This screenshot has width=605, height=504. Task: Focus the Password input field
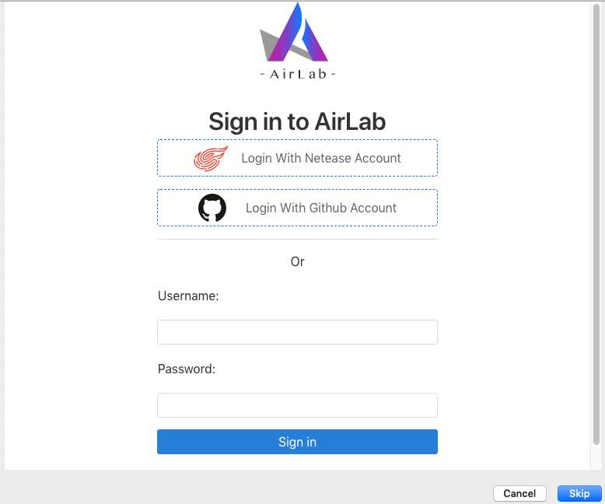click(297, 405)
